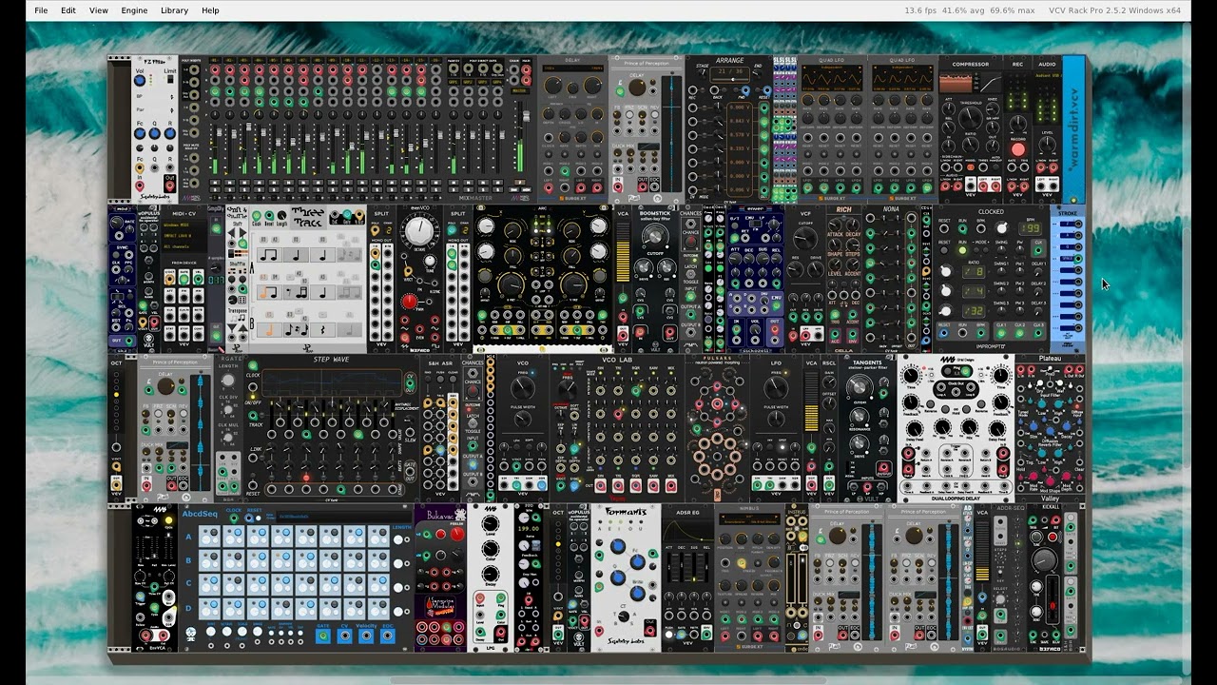
Task: Click the Boomstick CUTOFF knob
Action: [655, 236]
